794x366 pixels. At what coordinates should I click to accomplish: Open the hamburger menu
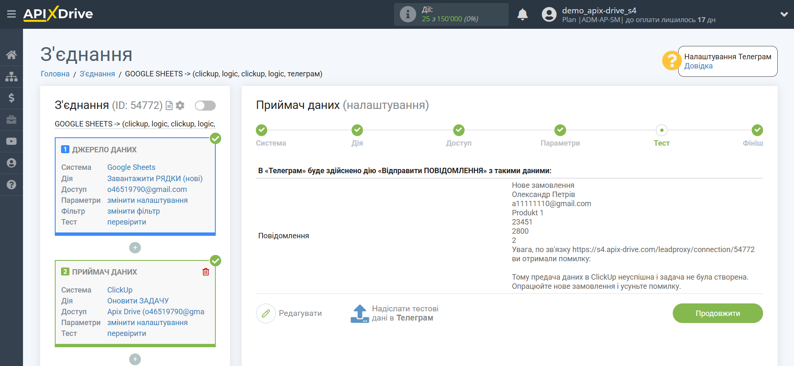point(11,14)
